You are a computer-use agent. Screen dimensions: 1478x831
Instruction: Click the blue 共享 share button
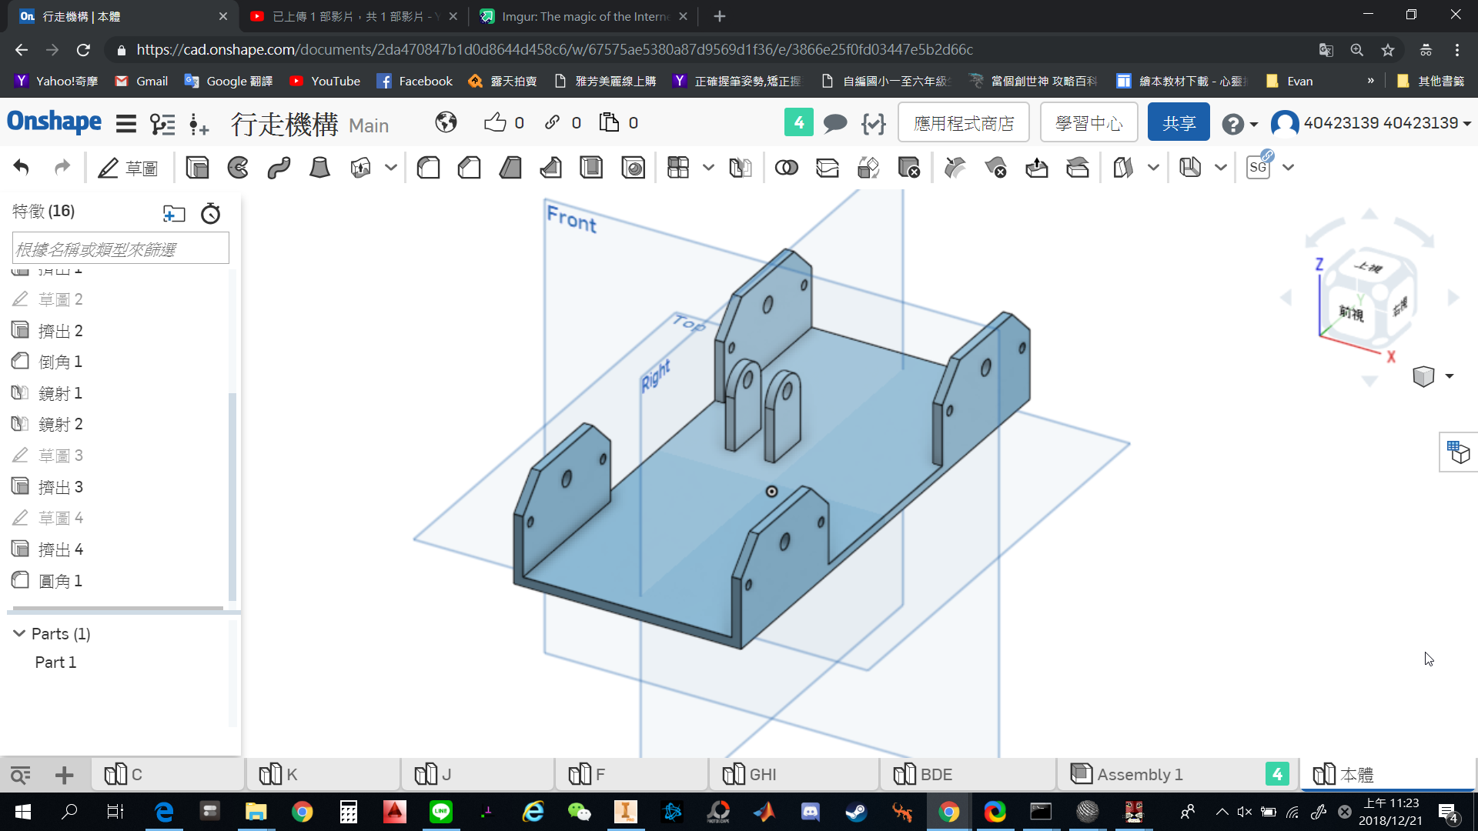pyautogui.click(x=1179, y=123)
